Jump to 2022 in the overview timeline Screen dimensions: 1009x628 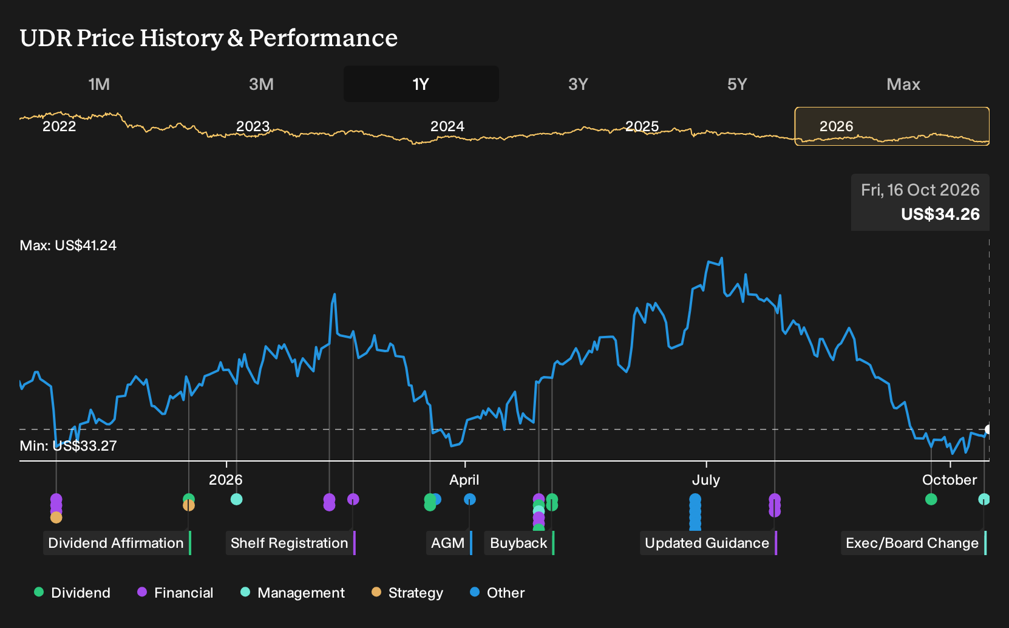pyautogui.click(x=59, y=126)
